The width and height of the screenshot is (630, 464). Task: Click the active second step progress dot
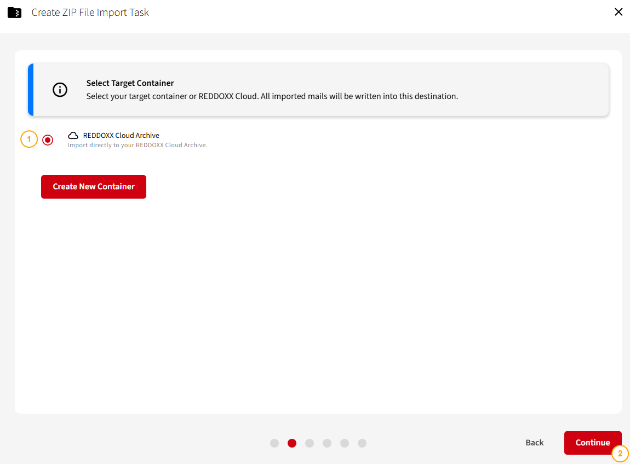pyautogui.click(x=292, y=443)
